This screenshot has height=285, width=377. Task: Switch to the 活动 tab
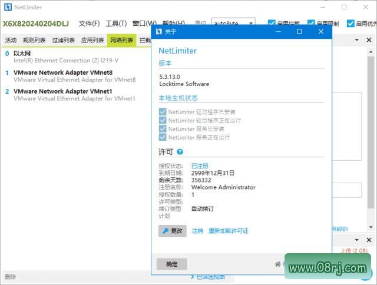(x=11, y=40)
